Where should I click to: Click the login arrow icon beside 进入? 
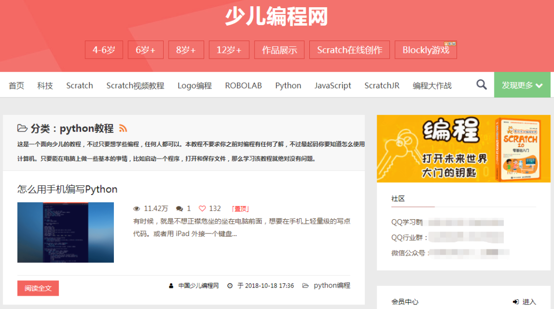pyautogui.click(x=516, y=302)
